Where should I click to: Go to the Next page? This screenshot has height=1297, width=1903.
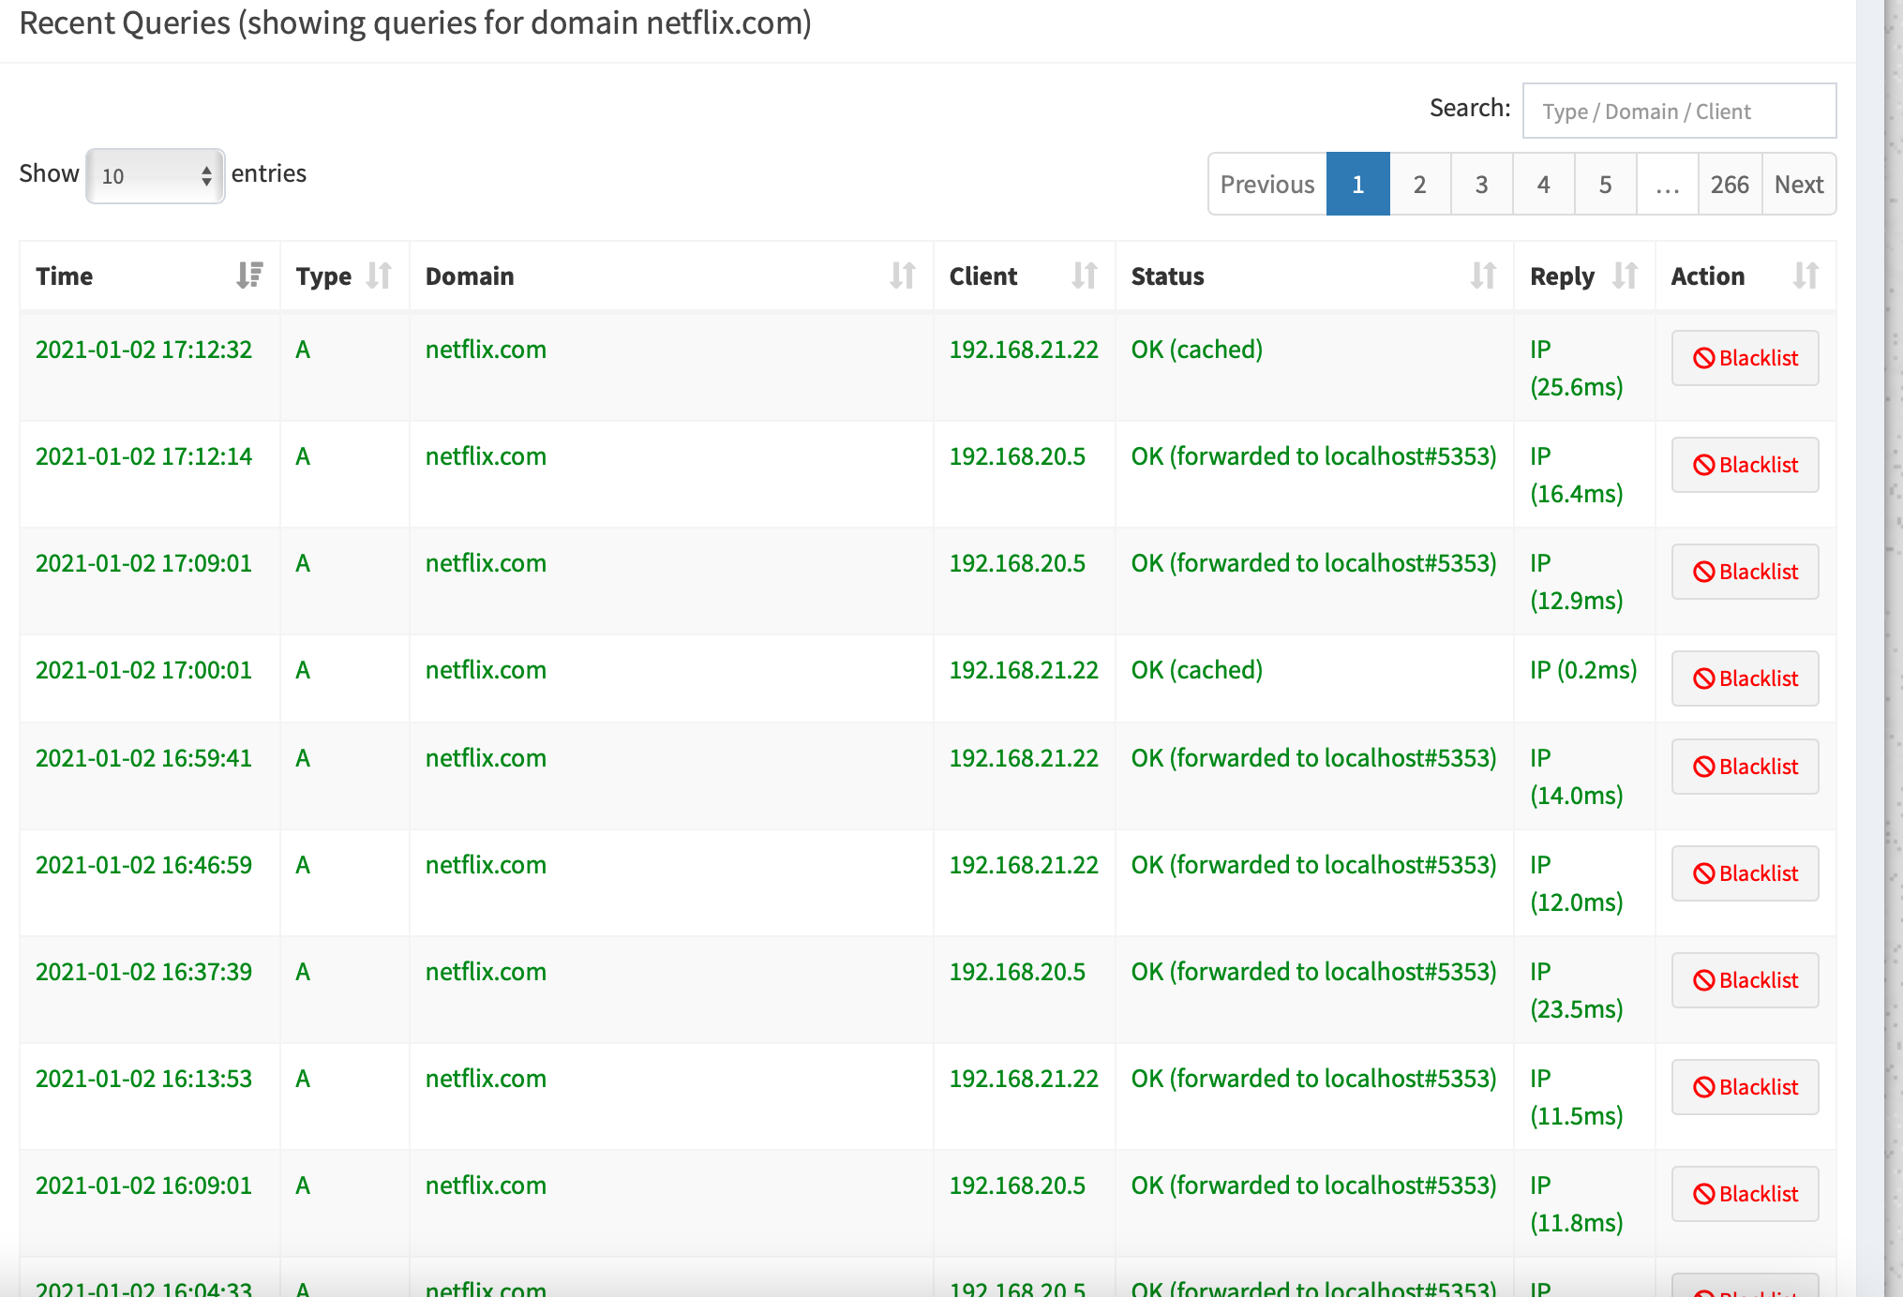click(x=1799, y=184)
